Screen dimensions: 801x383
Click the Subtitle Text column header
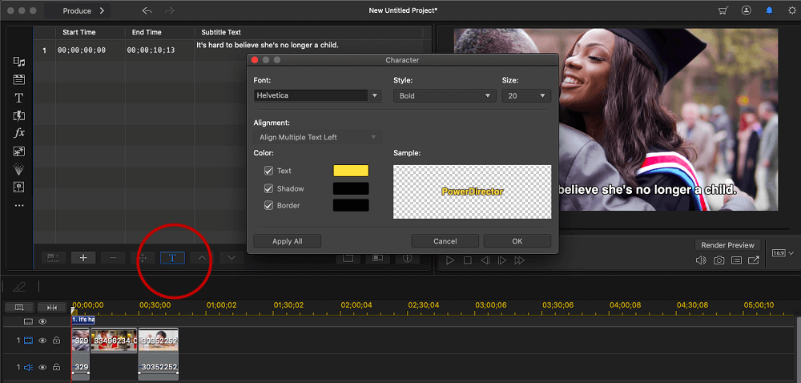click(x=221, y=32)
